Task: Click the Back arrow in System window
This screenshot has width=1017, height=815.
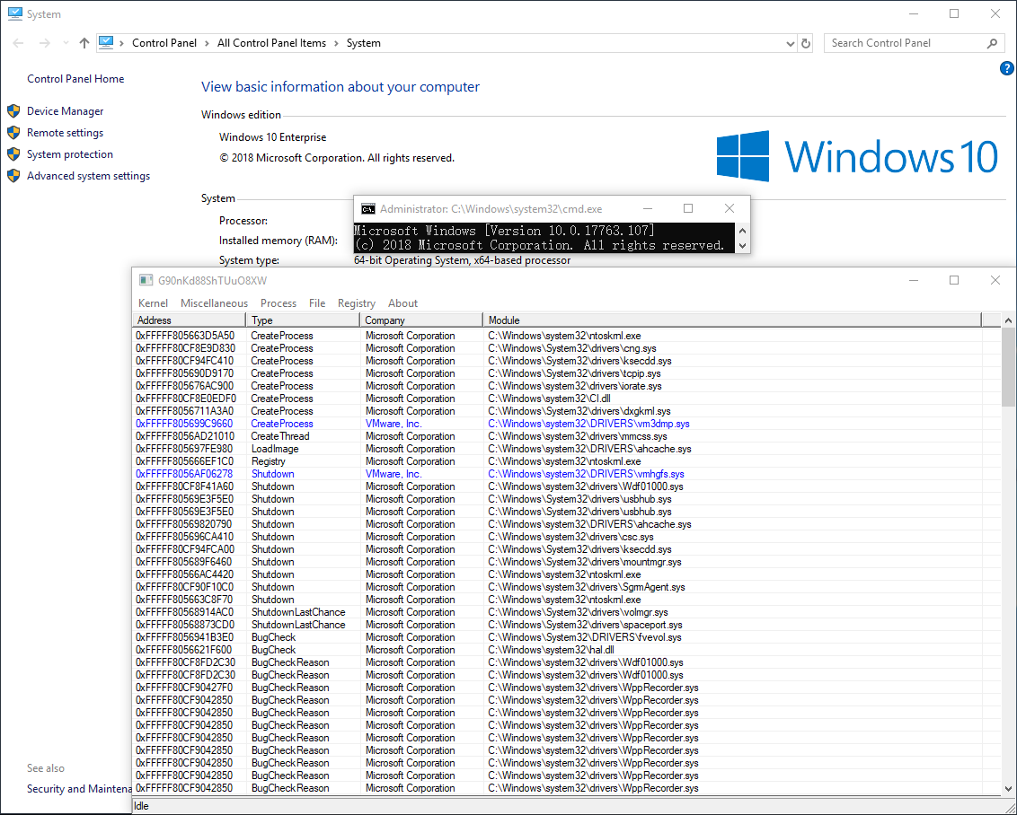Action: point(18,43)
